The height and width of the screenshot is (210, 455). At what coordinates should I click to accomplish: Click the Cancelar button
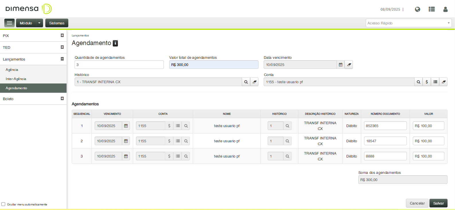click(x=417, y=203)
